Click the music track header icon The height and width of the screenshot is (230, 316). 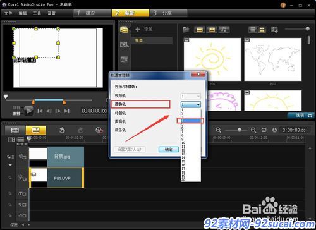click(22, 215)
